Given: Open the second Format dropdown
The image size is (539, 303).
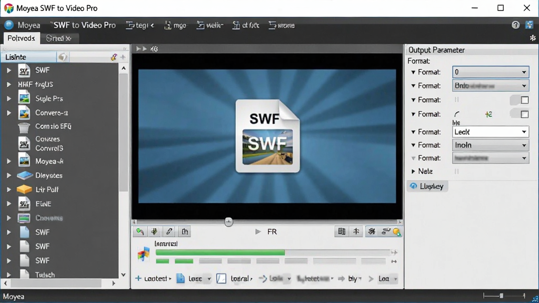Looking at the screenshot, I should tap(491, 86).
